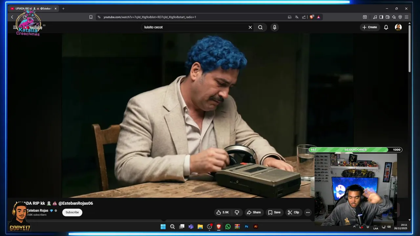This screenshot has width=420, height=236.
Task: Go back with the browser back arrow
Action: (x=12, y=17)
